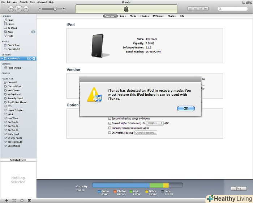Adjust the volume slider knob
Screen dimensions: 253x203
(55, 9)
